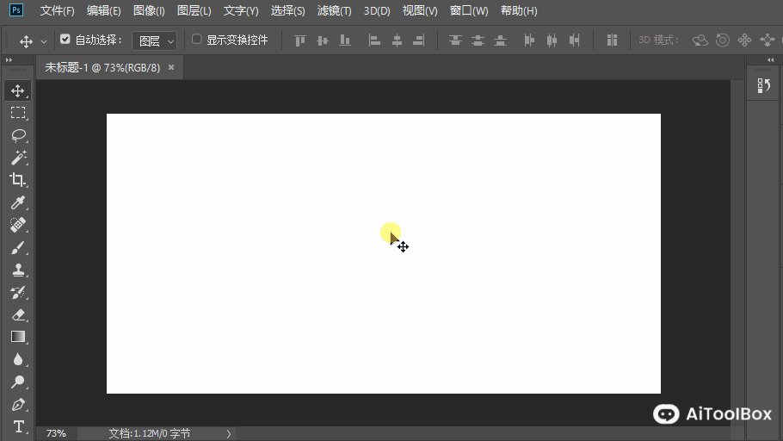Collapse the right panel dock arrows
Viewport: 783px width, 441px height.
coord(770,60)
